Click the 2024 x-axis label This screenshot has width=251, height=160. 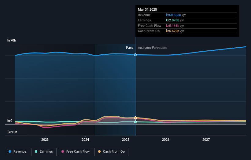tap(85, 140)
